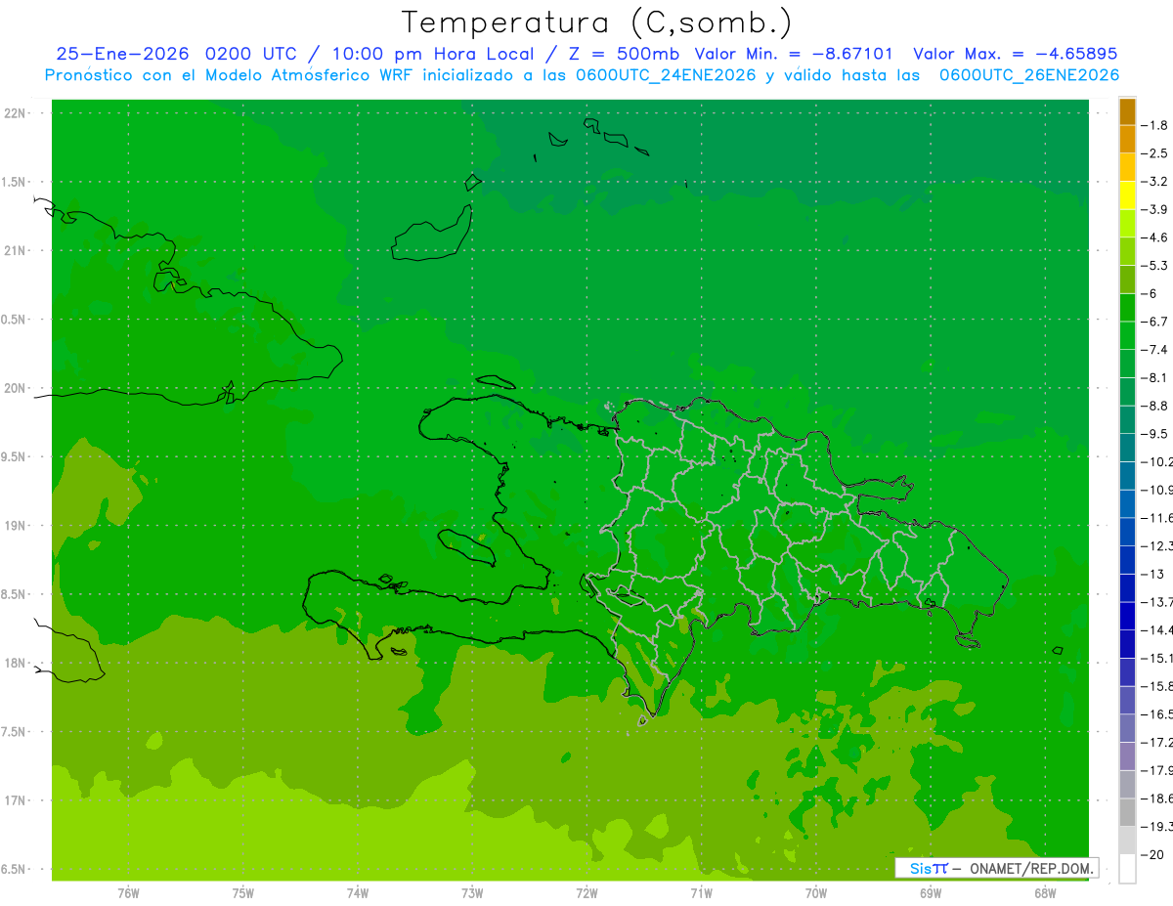Click the -2.5 colorbar value label
The width and height of the screenshot is (1173, 906).
1154,153
